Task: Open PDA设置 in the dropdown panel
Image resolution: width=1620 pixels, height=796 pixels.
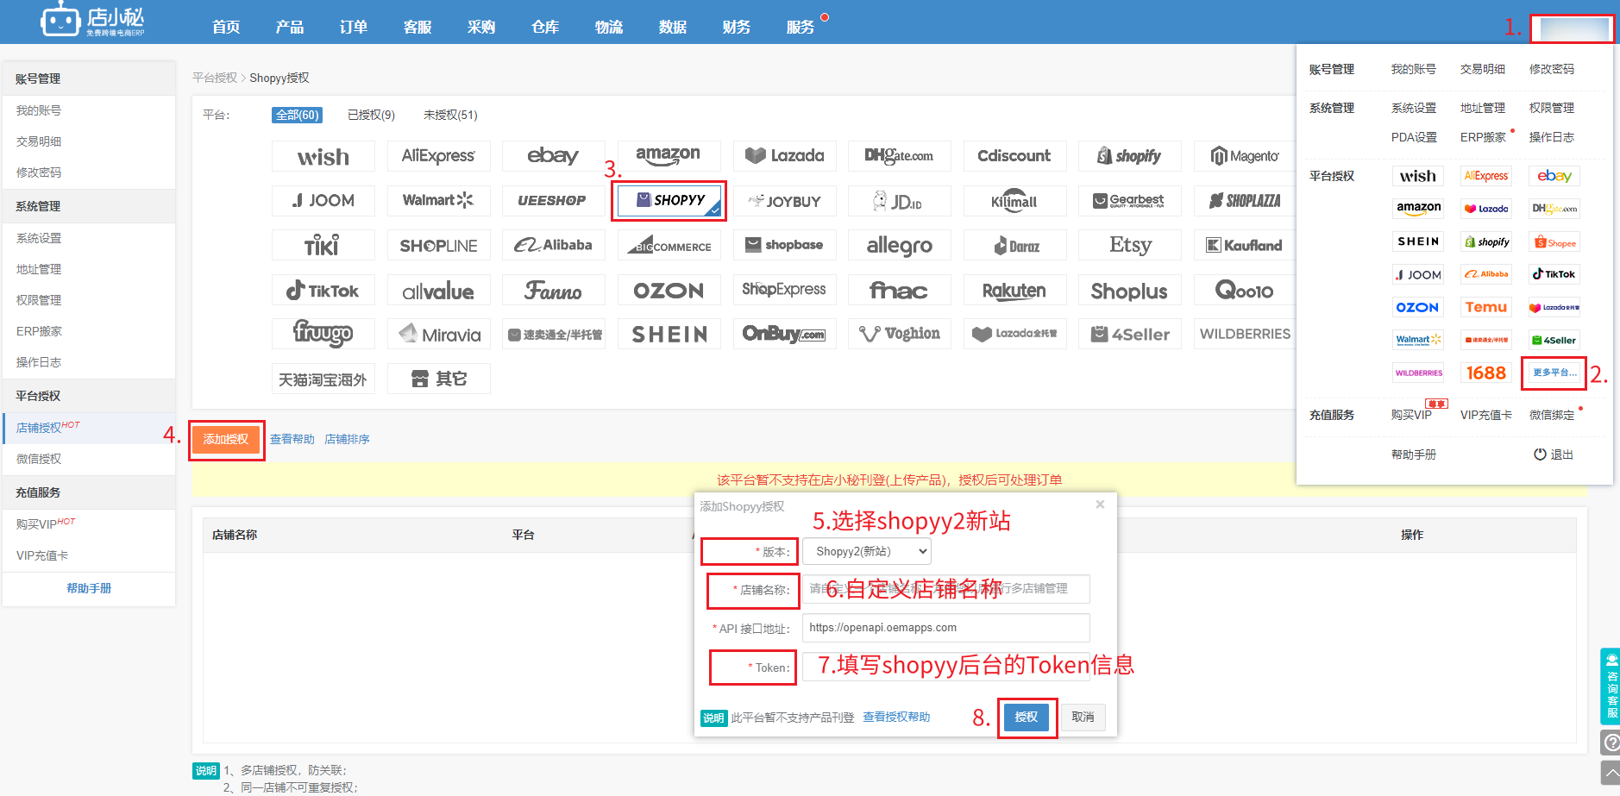Action: 1415,137
